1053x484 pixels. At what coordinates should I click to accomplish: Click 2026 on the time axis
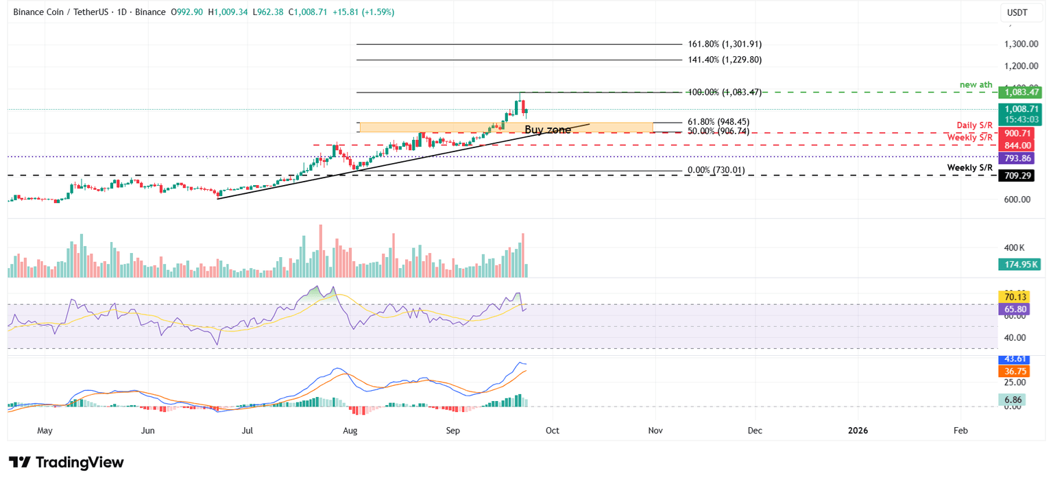pyautogui.click(x=858, y=431)
